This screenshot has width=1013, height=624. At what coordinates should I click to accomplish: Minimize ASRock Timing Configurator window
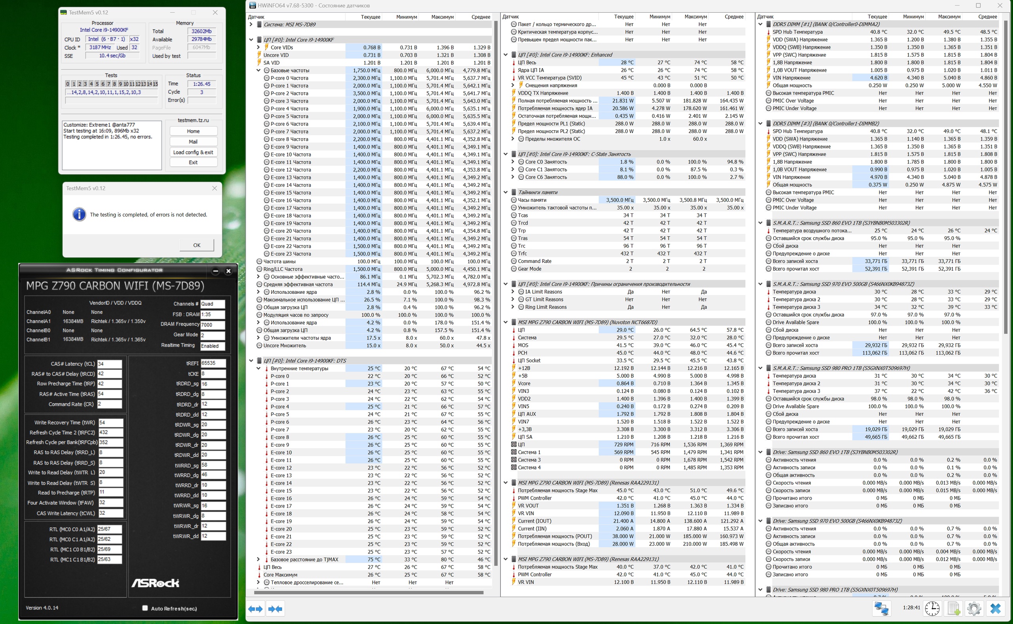point(215,271)
